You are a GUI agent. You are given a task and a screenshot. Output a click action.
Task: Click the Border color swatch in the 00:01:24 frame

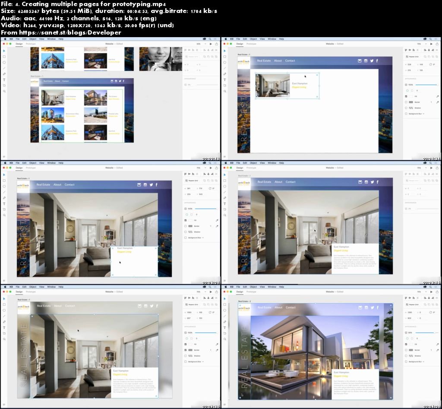411,102
